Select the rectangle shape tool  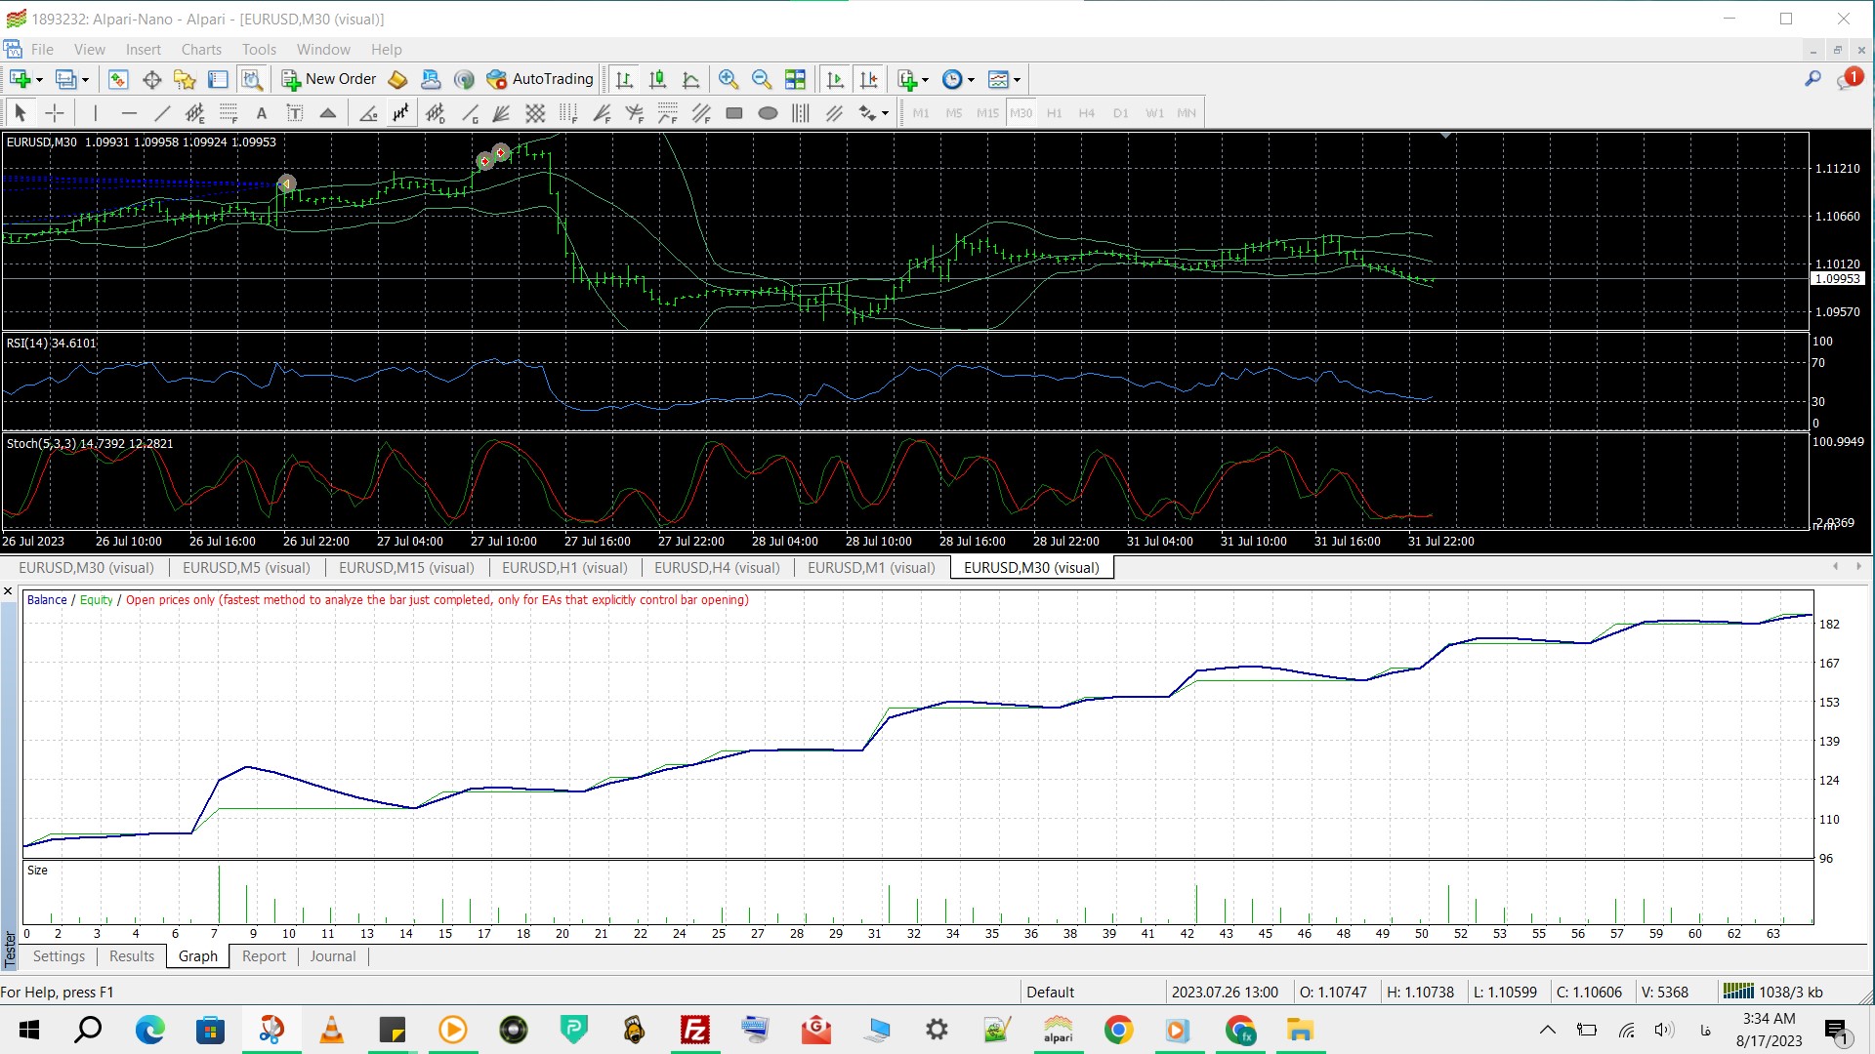pyautogui.click(x=734, y=113)
